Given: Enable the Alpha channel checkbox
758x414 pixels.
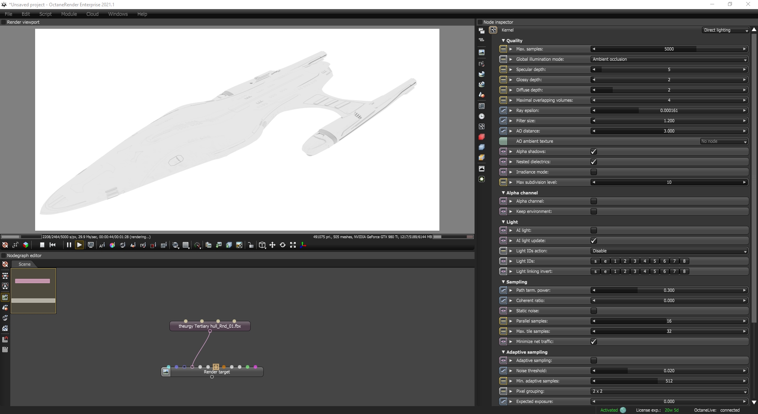Looking at the screenshot, I should [593, 201].
